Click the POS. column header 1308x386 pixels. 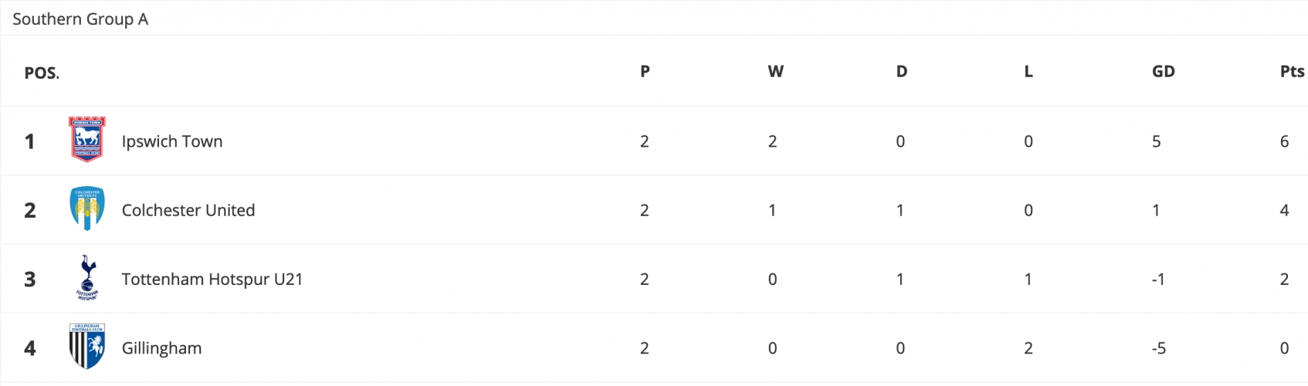coord(42,73)
